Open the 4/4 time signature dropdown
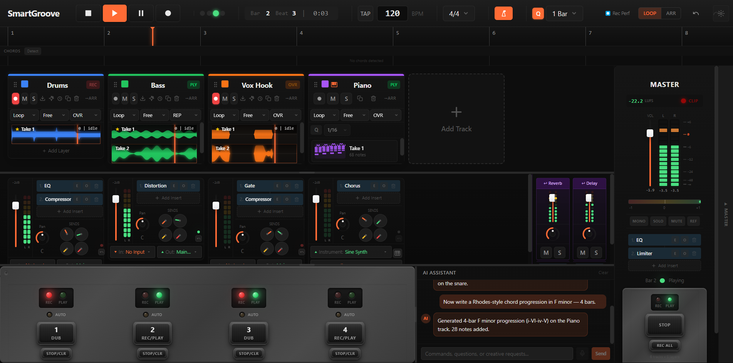Screen dimensions: 733x363 [x=459, y=13]
